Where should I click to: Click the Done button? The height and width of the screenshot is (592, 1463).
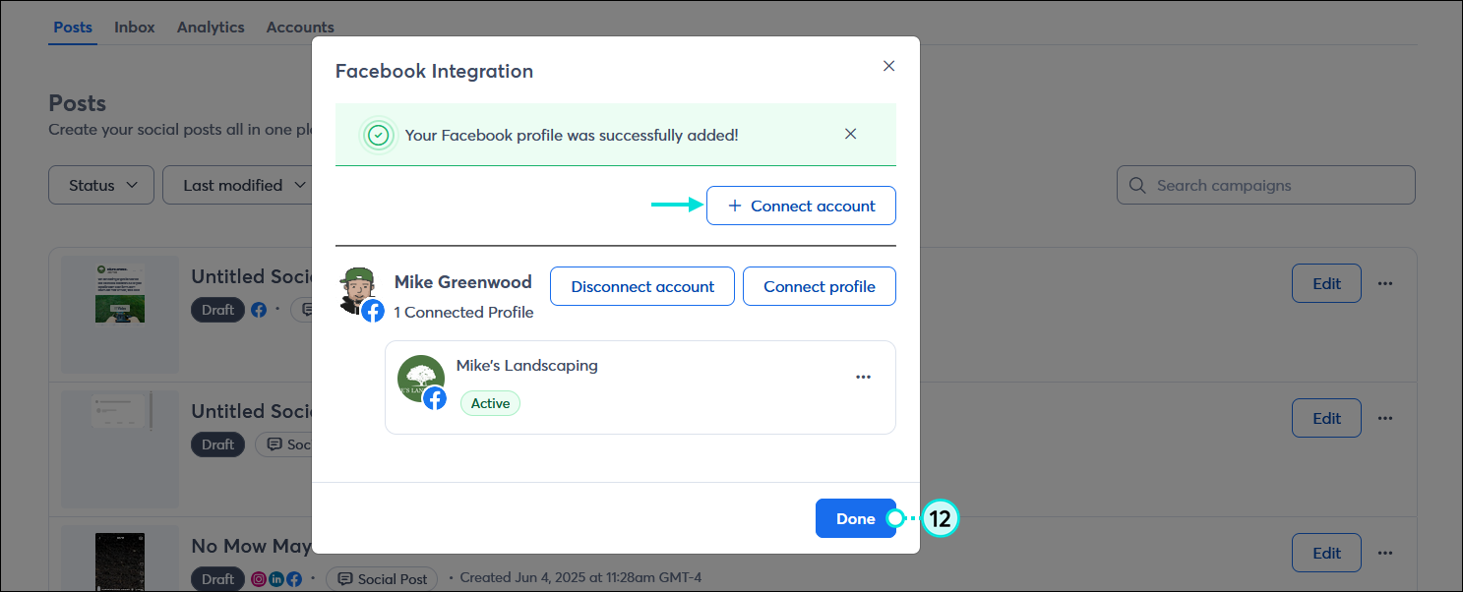[855, 518]
